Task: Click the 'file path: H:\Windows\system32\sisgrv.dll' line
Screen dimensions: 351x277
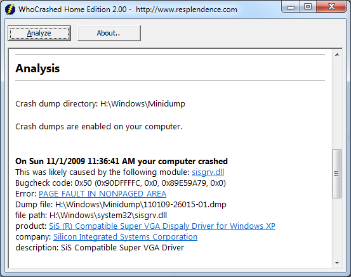Action: click(x=91, y=216)
